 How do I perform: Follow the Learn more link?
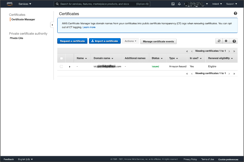point(89,27)
